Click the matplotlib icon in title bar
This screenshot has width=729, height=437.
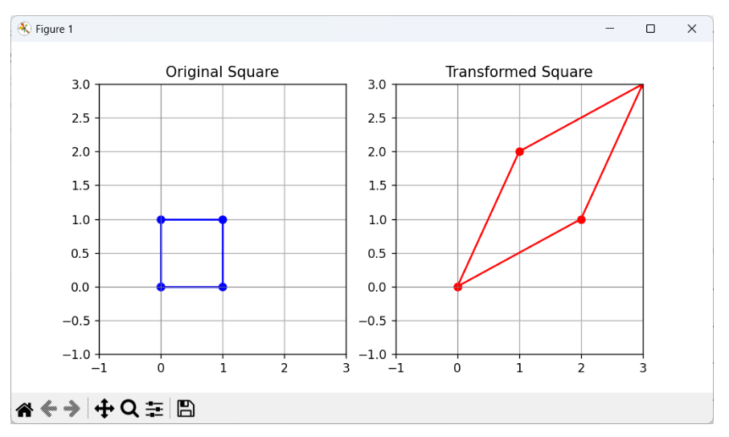point(24,29)
